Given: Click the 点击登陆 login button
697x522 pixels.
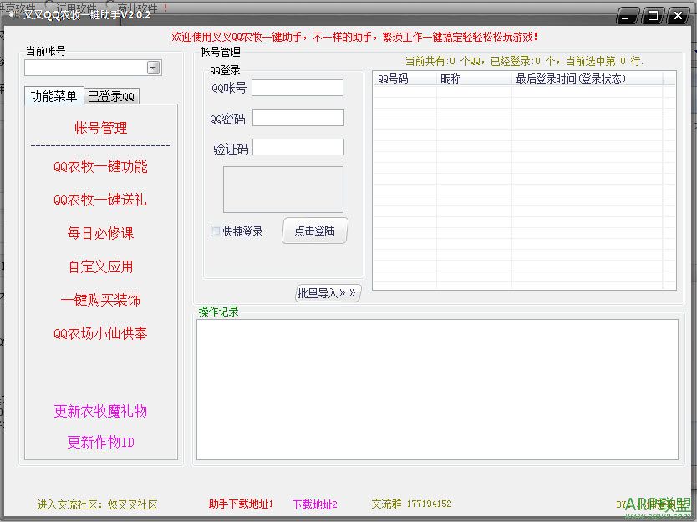Looking at the screenshot, I should (x=315, y=231).
